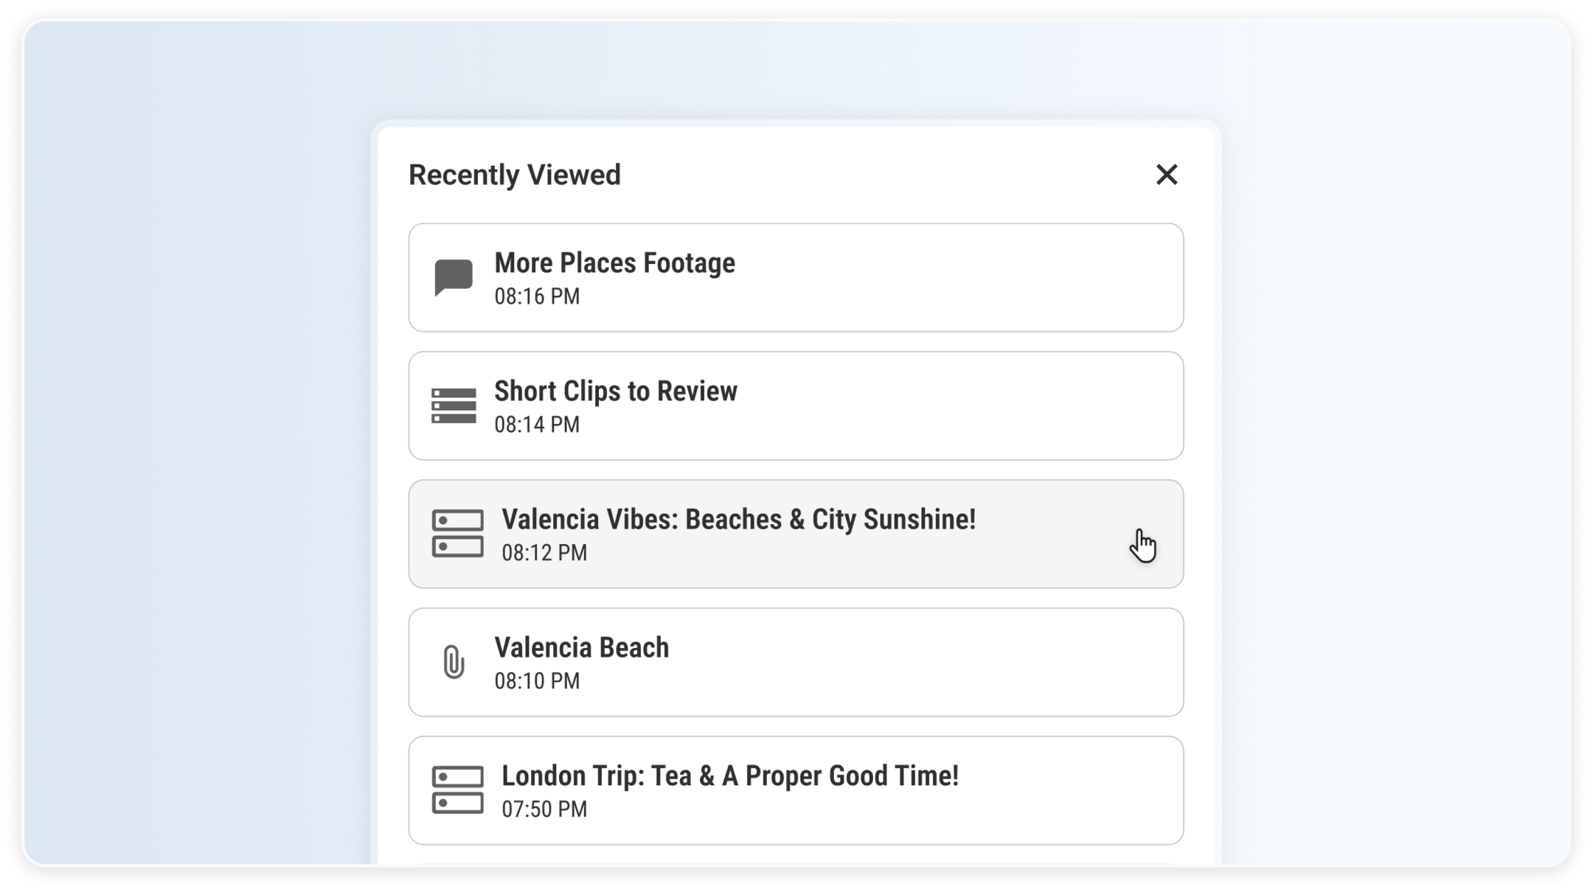Click the 08:12 PM timestamp
Image resolution: width=1593 pixels, height=892 pixels.
coord(544,553)
